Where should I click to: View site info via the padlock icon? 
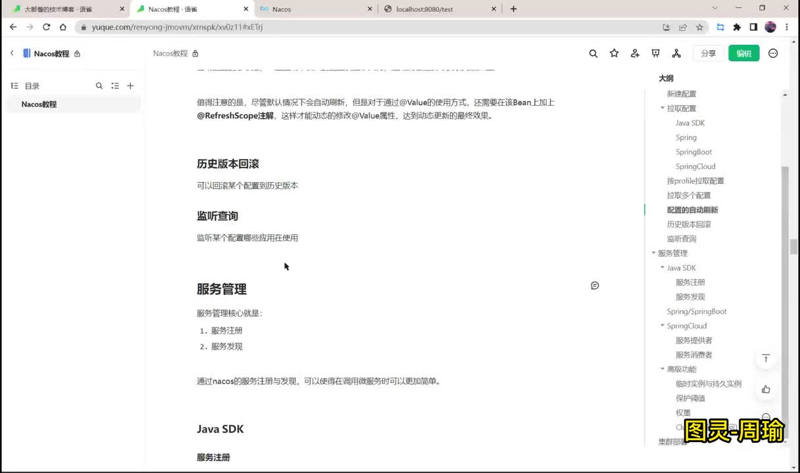pos(84,28)
